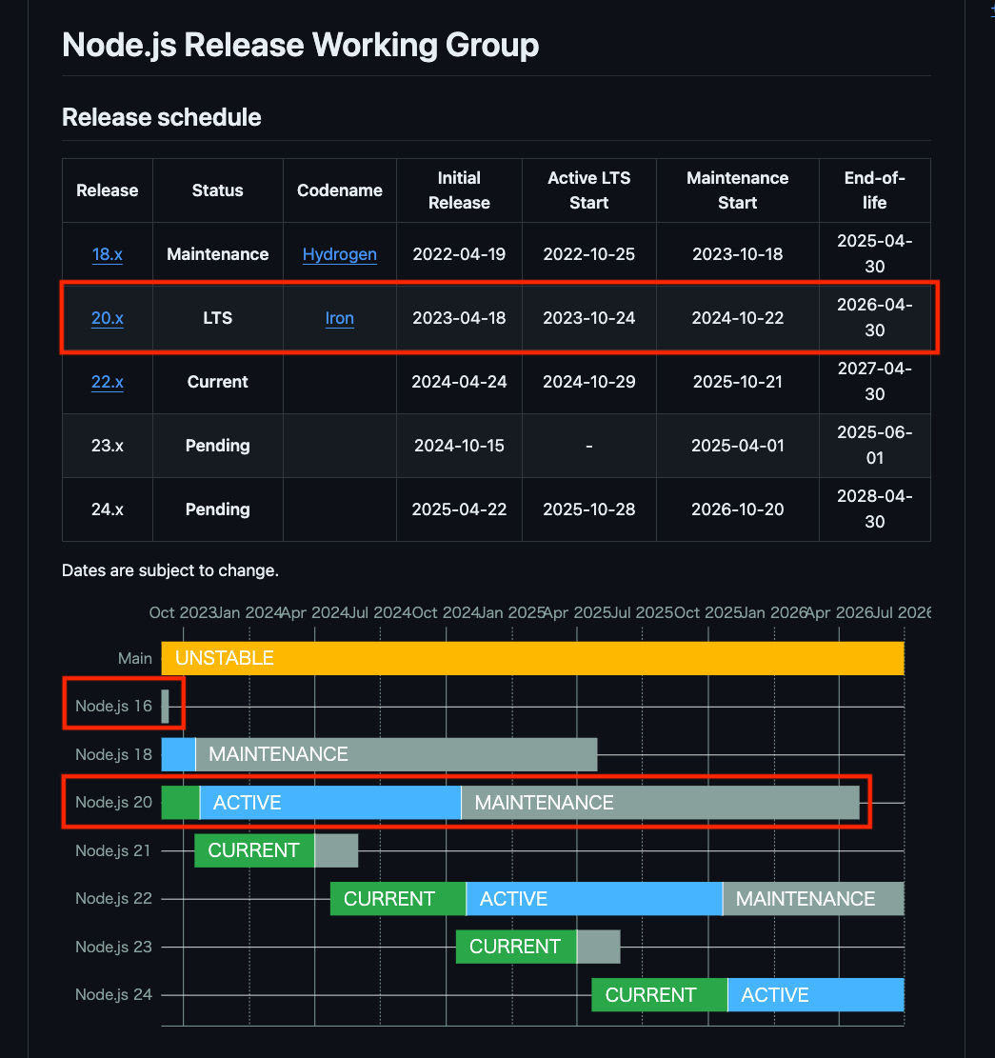Open the Hydrogen codename link
The width and height of the screenshot is (995, 1058).
pos(339,254)
